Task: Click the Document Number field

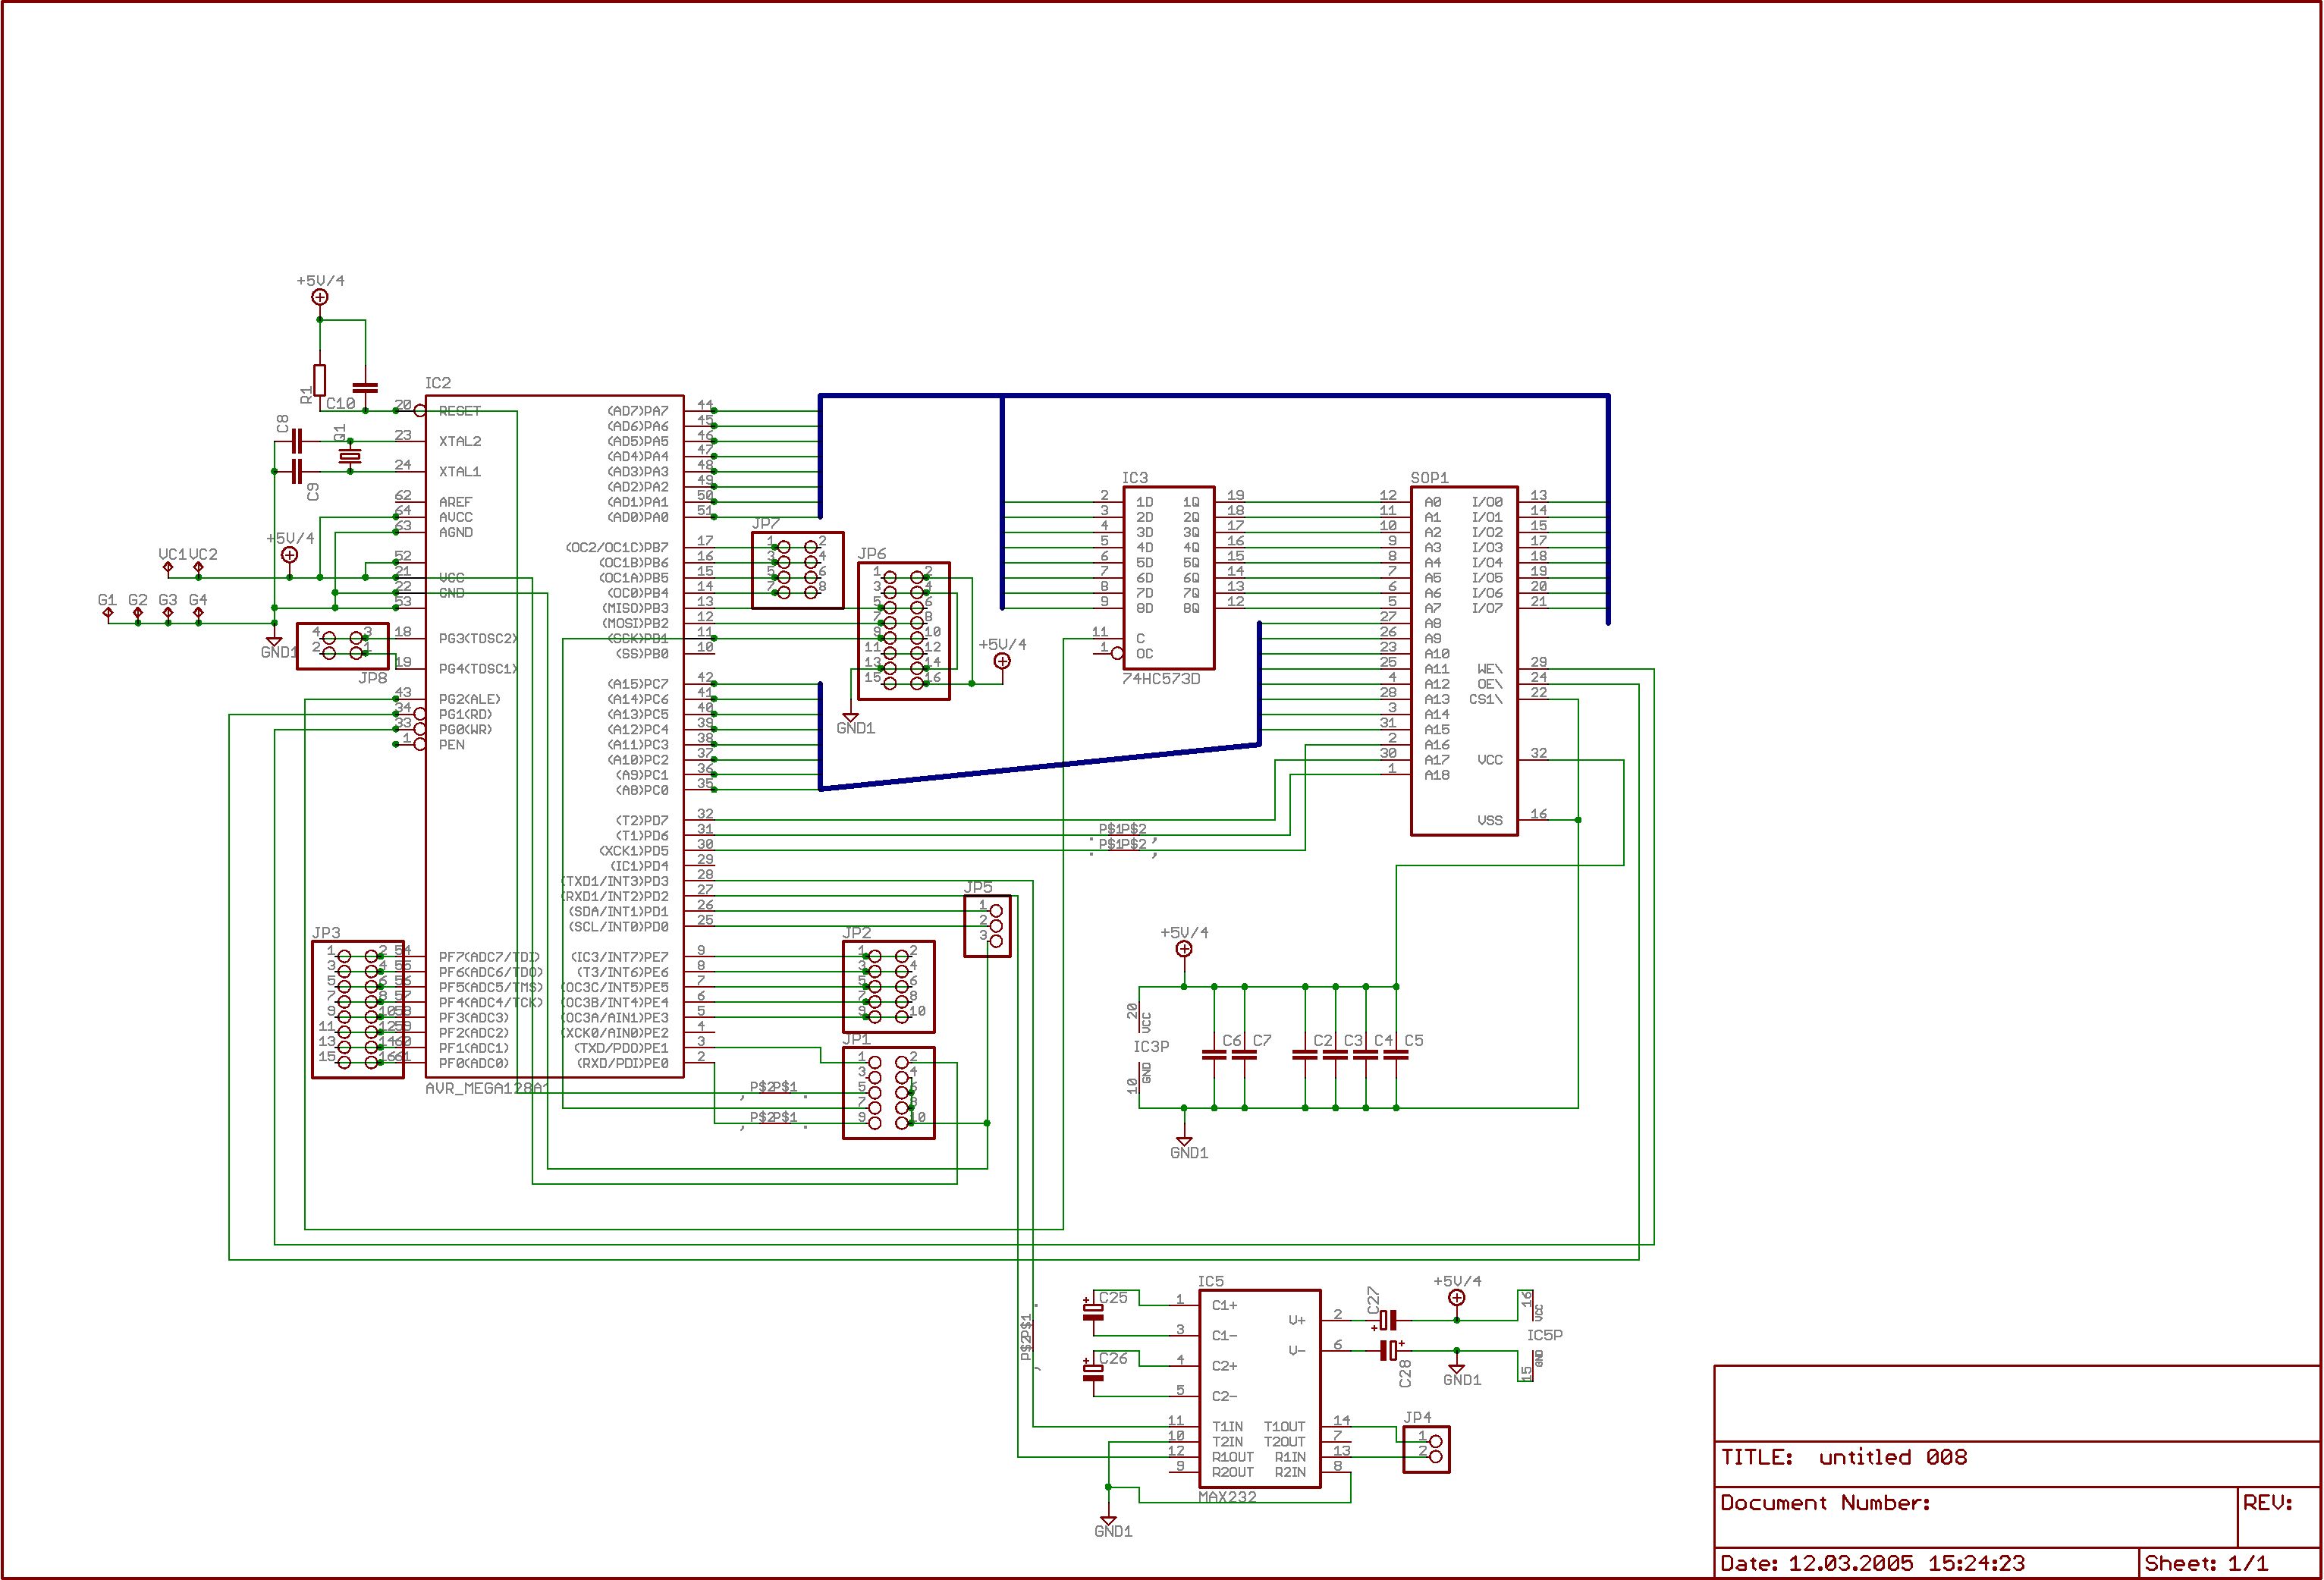Action: 1825,1503
